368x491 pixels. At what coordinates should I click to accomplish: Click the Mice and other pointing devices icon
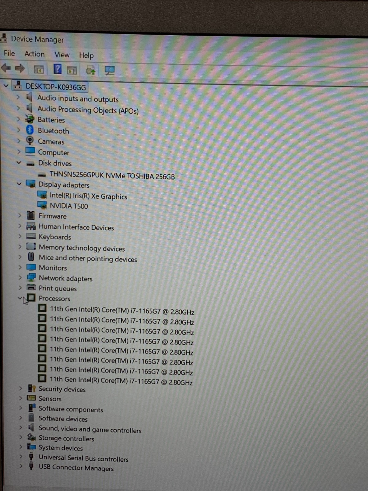click(31, 257)
